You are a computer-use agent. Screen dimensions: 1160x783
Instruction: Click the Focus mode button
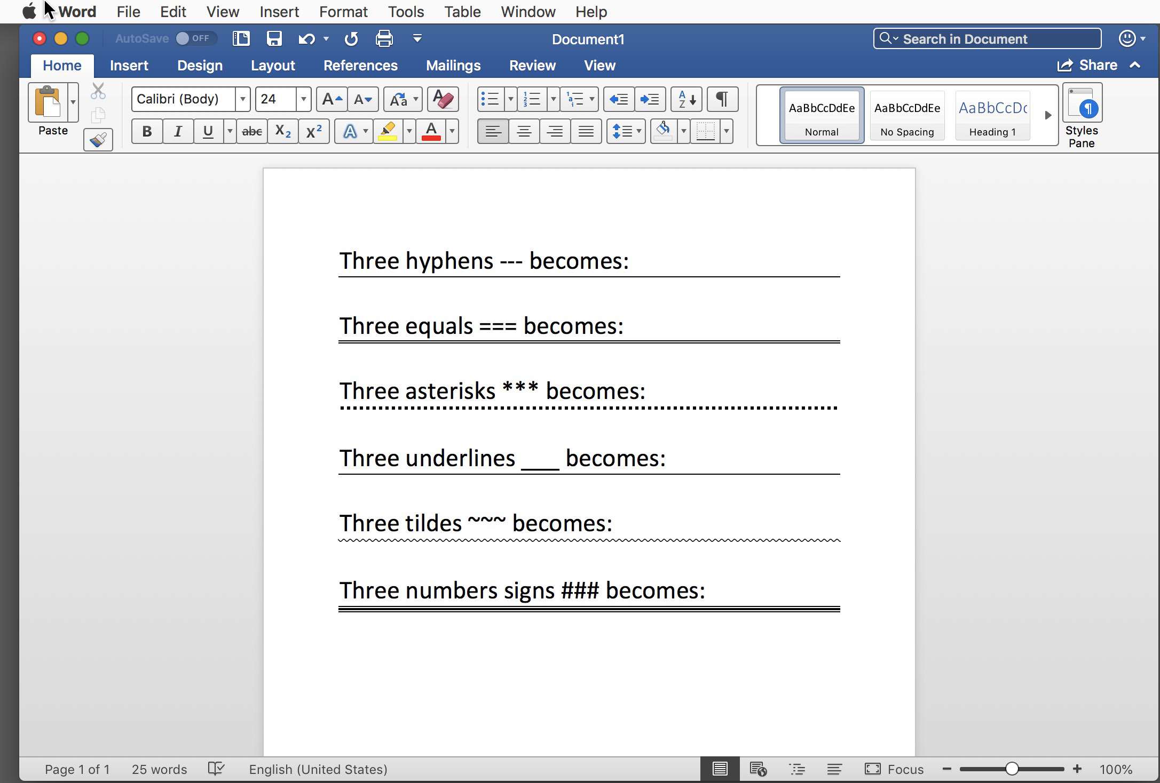pos(894,769)
